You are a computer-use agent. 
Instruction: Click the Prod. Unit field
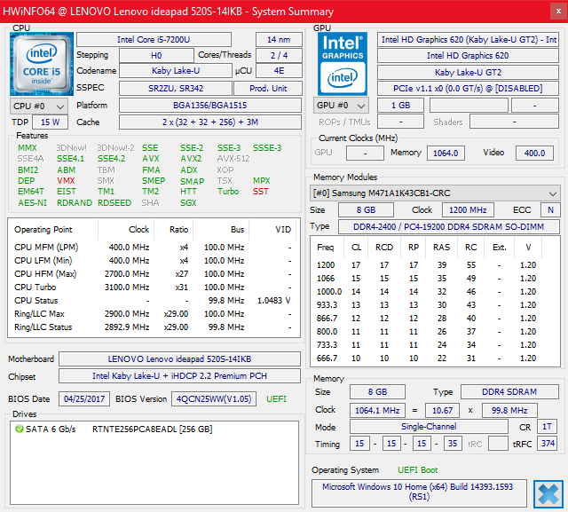coord(268,89)
